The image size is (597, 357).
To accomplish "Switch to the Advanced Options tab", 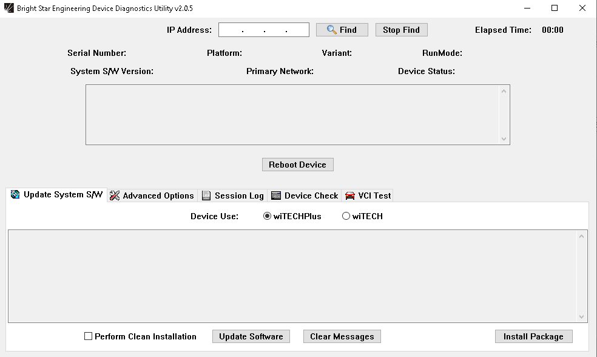I will [x=158, y=195].
